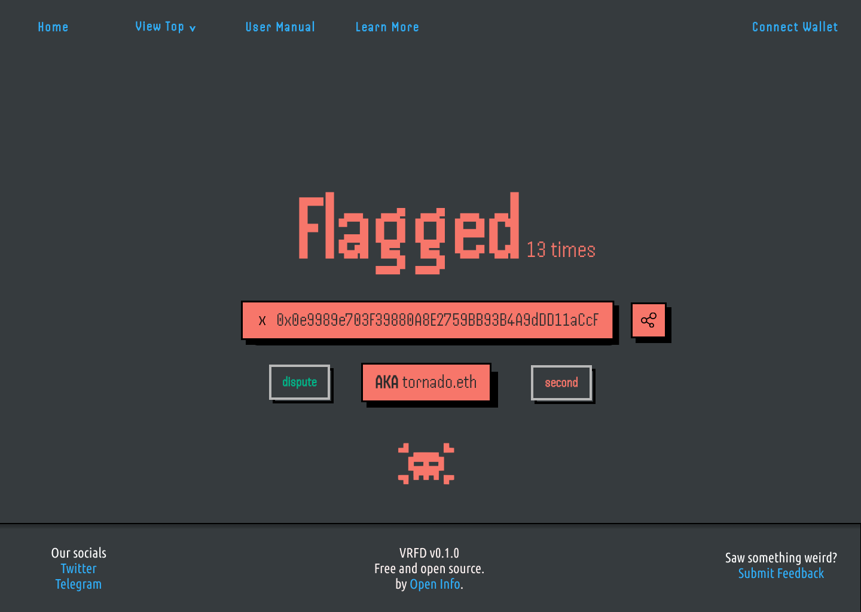
Task: Click the 'Our socials' label
Action: click(x=78, y=553)
